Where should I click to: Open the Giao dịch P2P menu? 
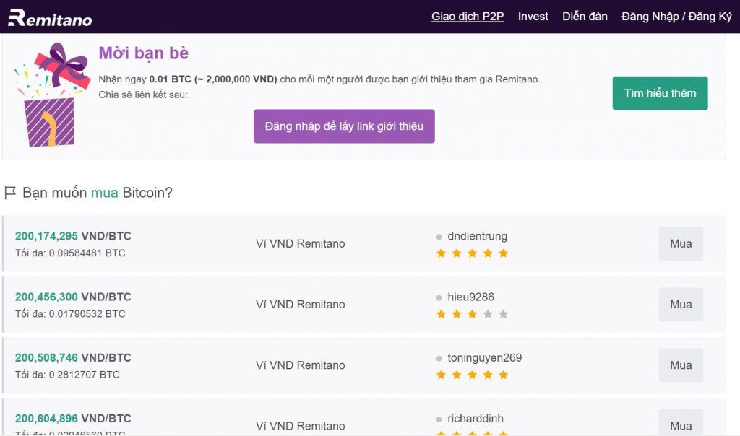[468, 17]
